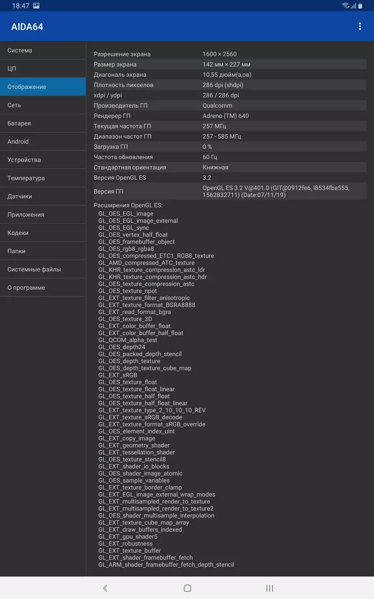Select the Сеть sidebar item
Viewport: 374px width, 599px height.
43,105
